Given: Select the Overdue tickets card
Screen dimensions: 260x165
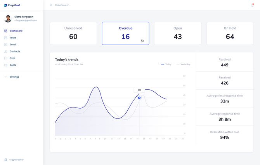Looking at the screenshot, I should point(125,33).
